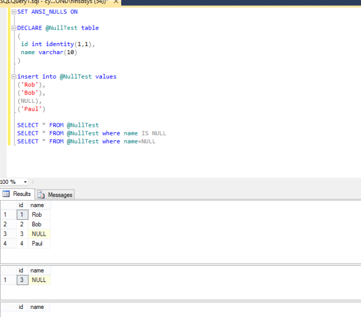Select the NULL cell in second result grid
361x317 pixels.
pos(39,280)
